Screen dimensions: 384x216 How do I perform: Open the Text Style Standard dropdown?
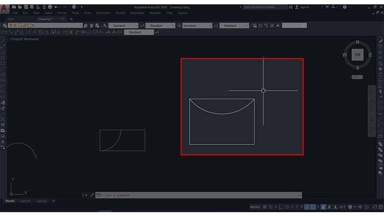pos(136,25)
